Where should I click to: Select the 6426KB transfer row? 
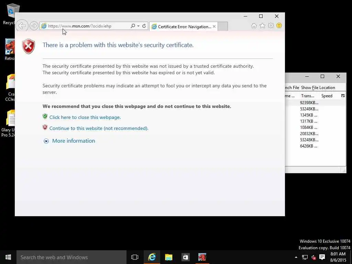click(x=316, y=146)
